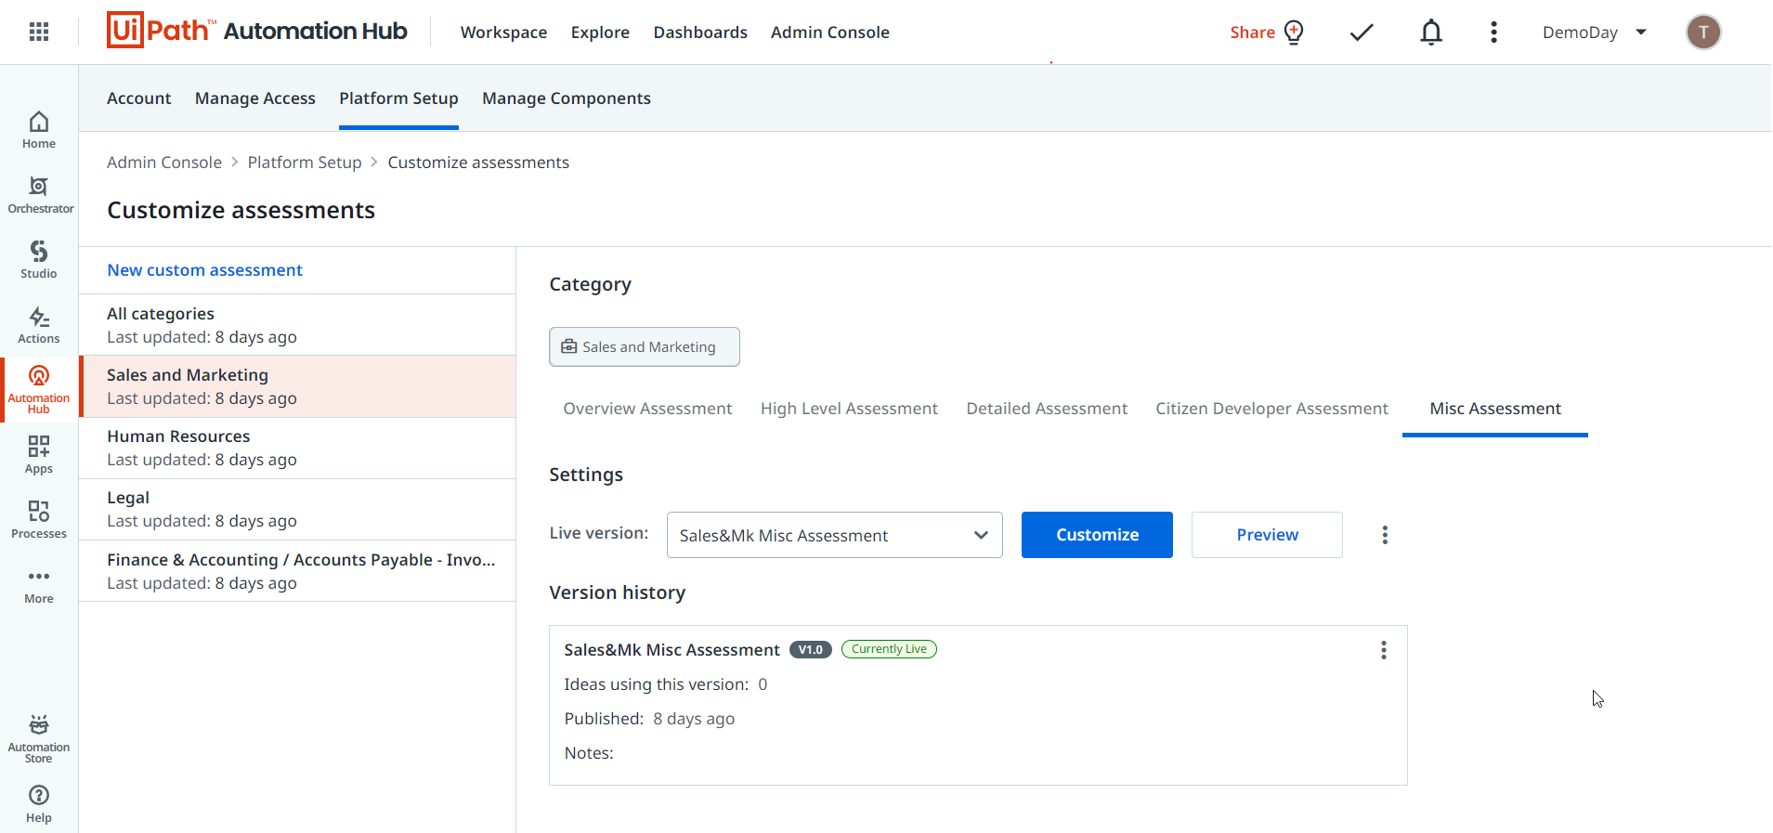Click 'Ideas using this version: 0' text
The height and width of the screenshot is (833, 1773).
(x=666, y=684)
